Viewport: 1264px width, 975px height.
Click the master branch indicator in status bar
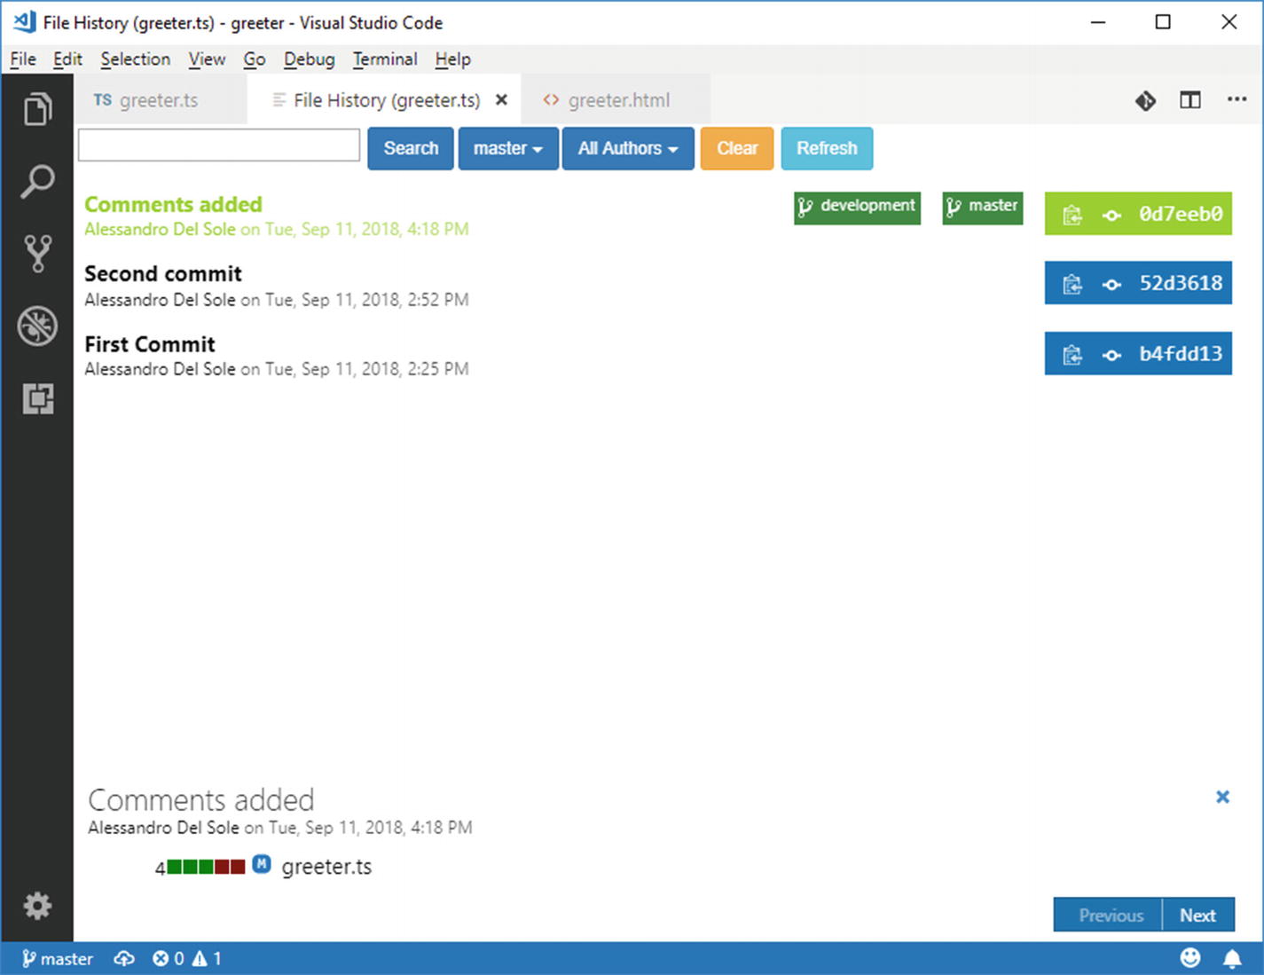[x=57, y=958]
